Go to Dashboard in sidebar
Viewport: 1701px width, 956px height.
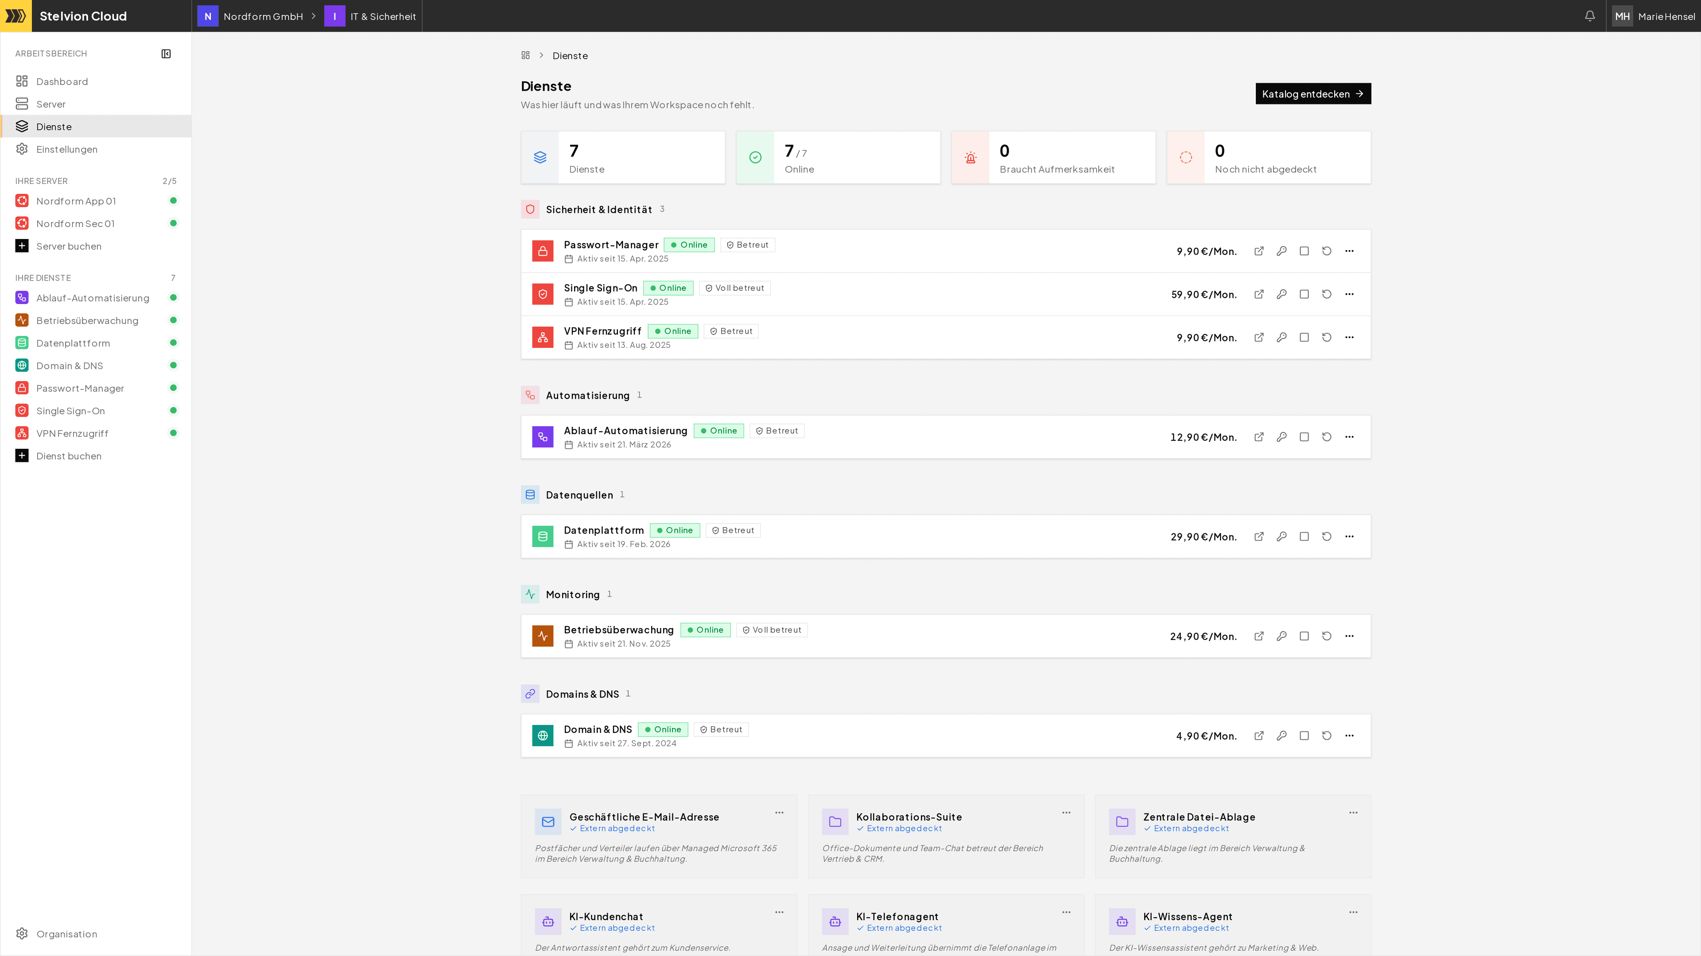pos(97,81)
